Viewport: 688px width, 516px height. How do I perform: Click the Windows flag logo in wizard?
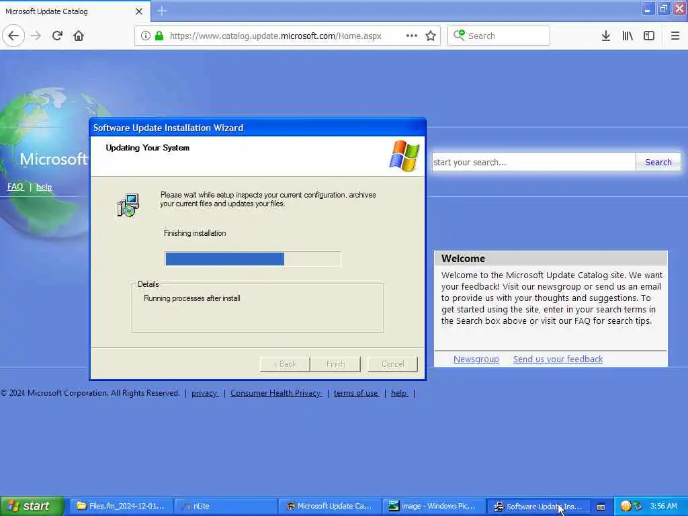[404, 156]
